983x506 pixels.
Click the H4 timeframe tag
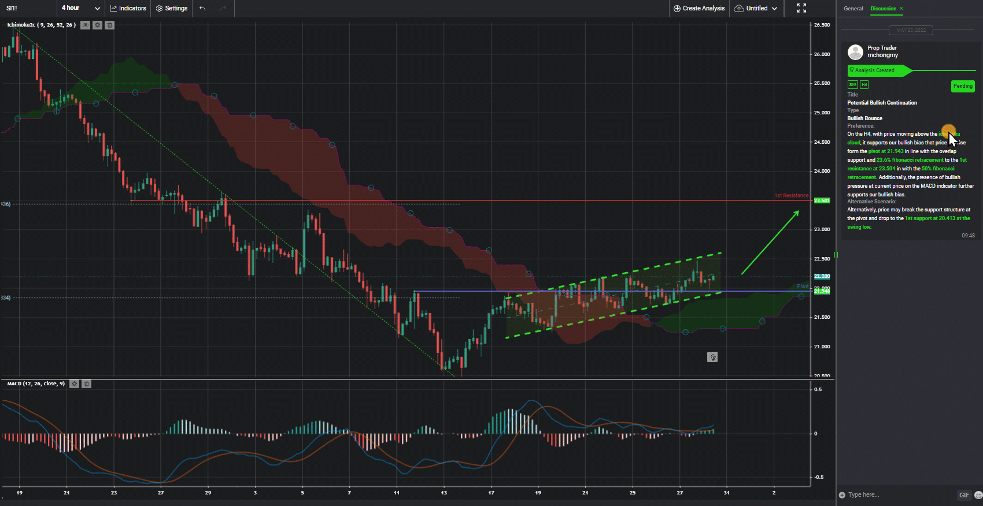pyautogui.click(x=864, y=85)
